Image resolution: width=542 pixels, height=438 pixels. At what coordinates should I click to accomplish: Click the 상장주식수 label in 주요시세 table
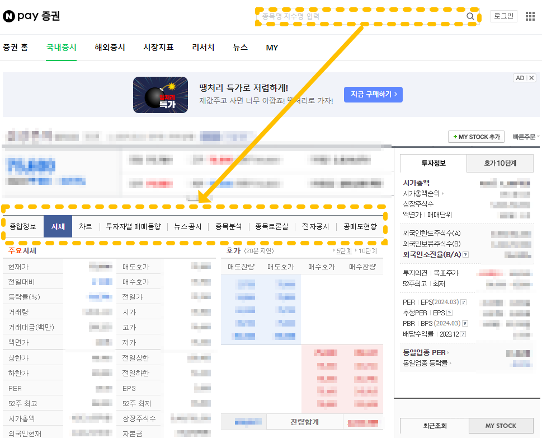click(x=139, y=418)
